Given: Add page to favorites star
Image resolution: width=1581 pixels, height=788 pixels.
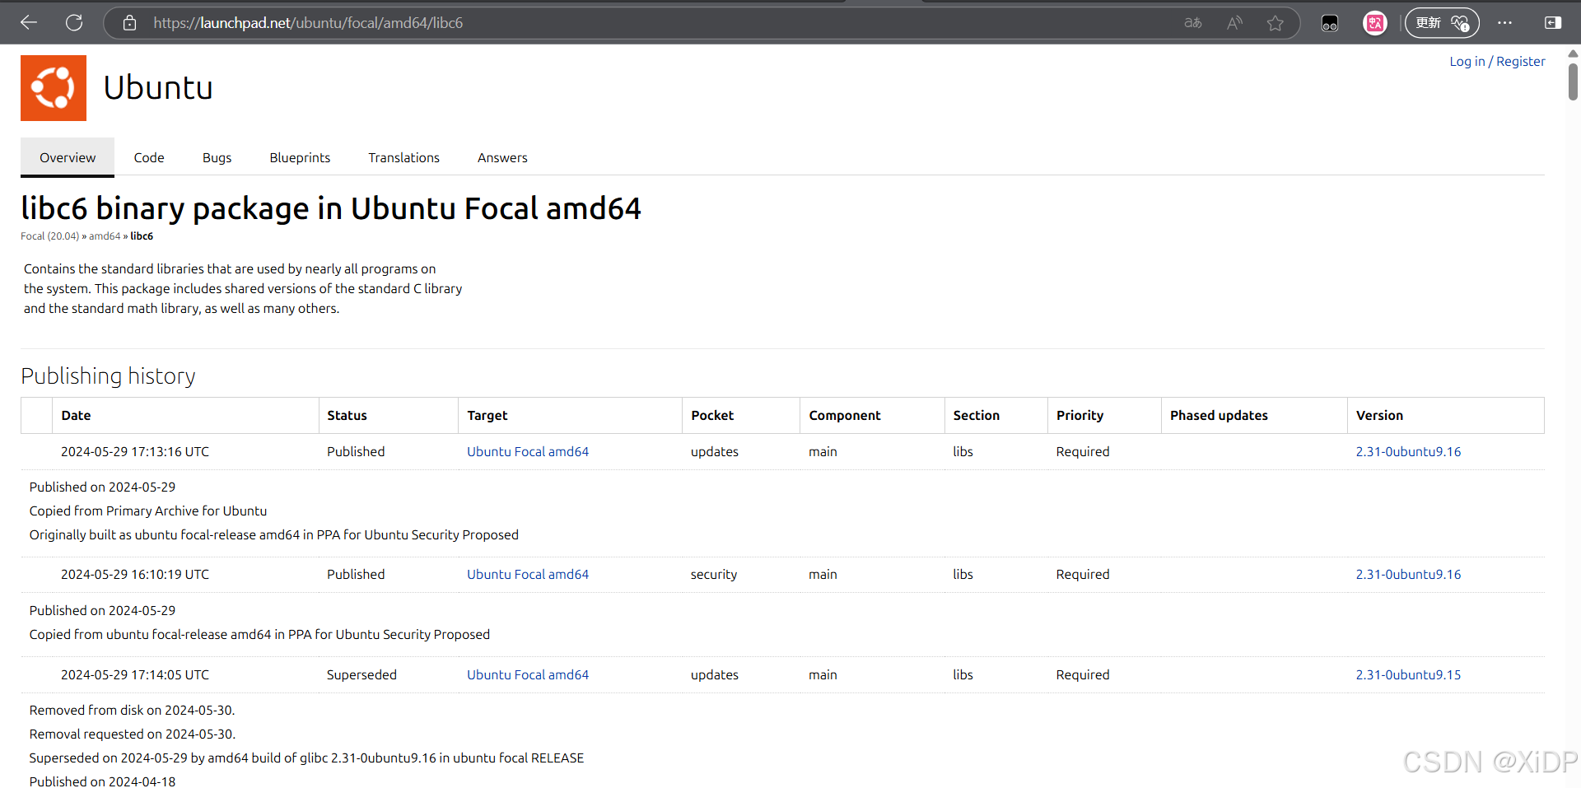Looking at the screenshot, I should click(1275, 23).
